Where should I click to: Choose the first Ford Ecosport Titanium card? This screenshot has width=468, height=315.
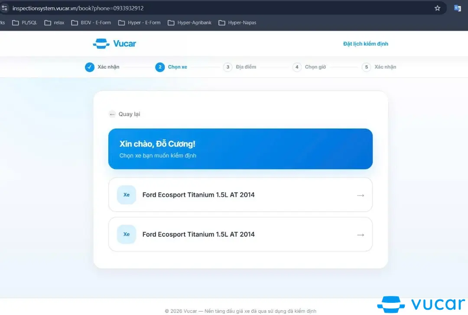pyautogui.click(x=240, y=195)
